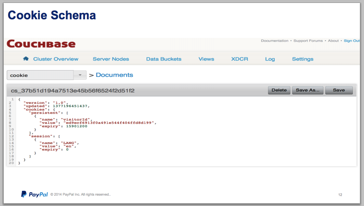The height and width of the screenshot is (206, 364).
Task: Open the Log tab
Action: [x=270, y=59]
